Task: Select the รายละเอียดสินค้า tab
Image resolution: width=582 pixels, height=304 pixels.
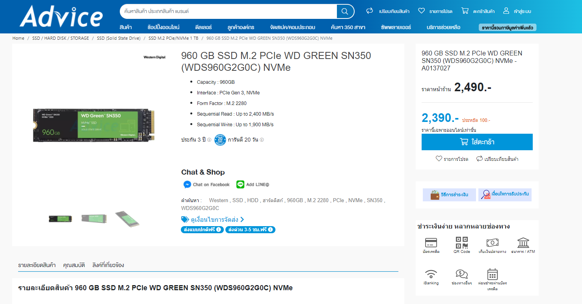Action: click(x=37, y=265)
